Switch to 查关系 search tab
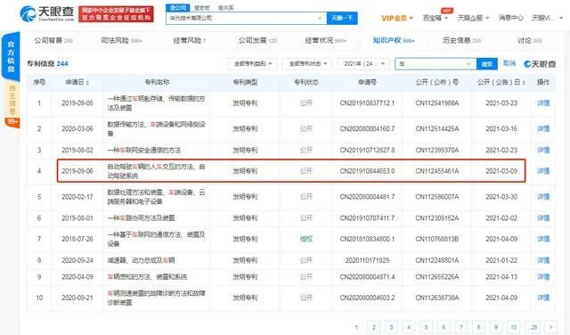This screenshot has height=335, width=570. (225, 8)
